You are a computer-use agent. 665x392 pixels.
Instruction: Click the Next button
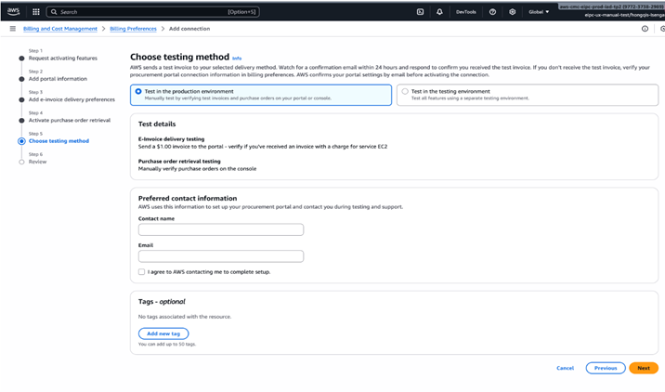643,368
